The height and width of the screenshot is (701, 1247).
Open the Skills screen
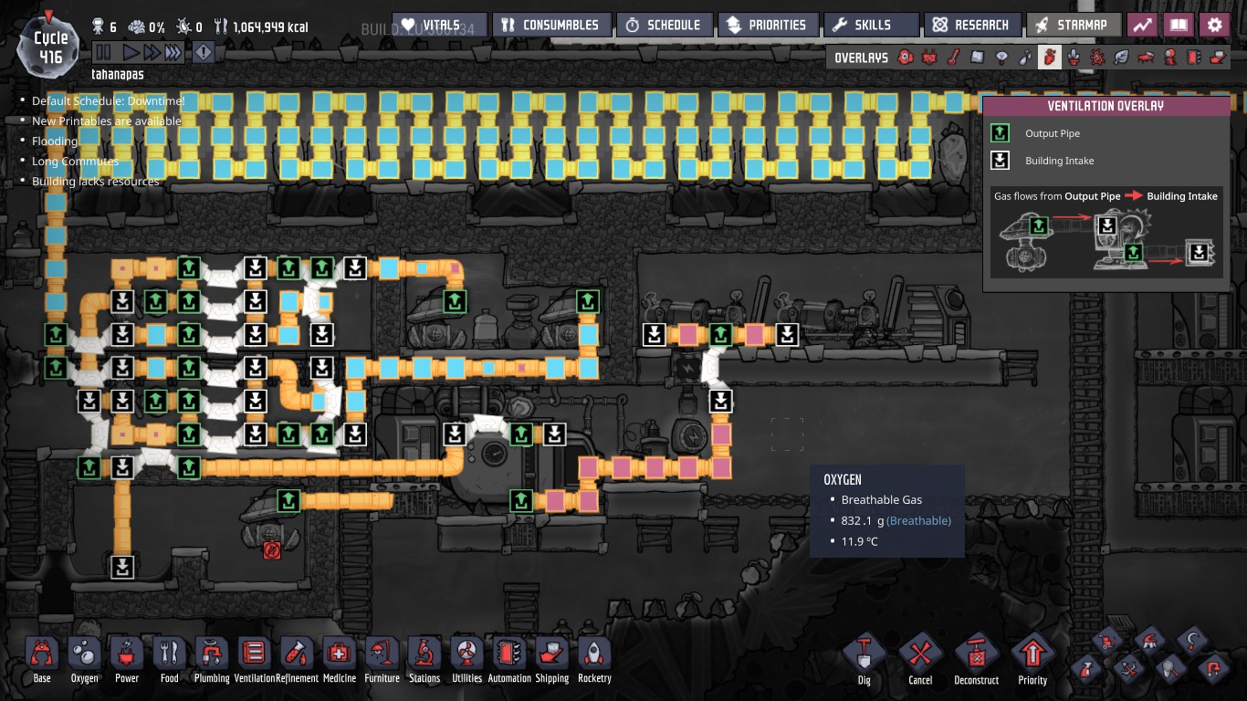coord(871,25)
